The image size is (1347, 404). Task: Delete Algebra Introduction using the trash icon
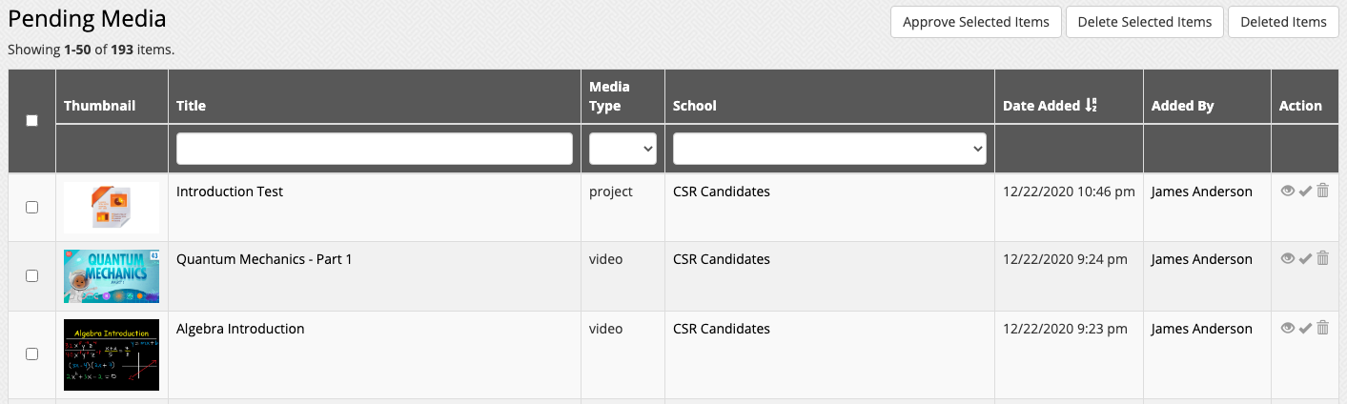pos(1322,329)
